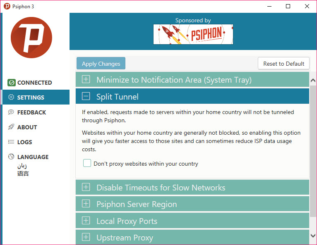Screen dimensions: 317x245
Task: Click the settings vertical scrollbar thumb
Action: pos(313,151)
